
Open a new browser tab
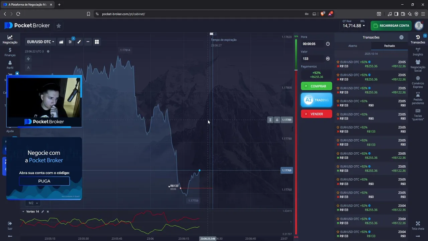(x=59, y=5)
